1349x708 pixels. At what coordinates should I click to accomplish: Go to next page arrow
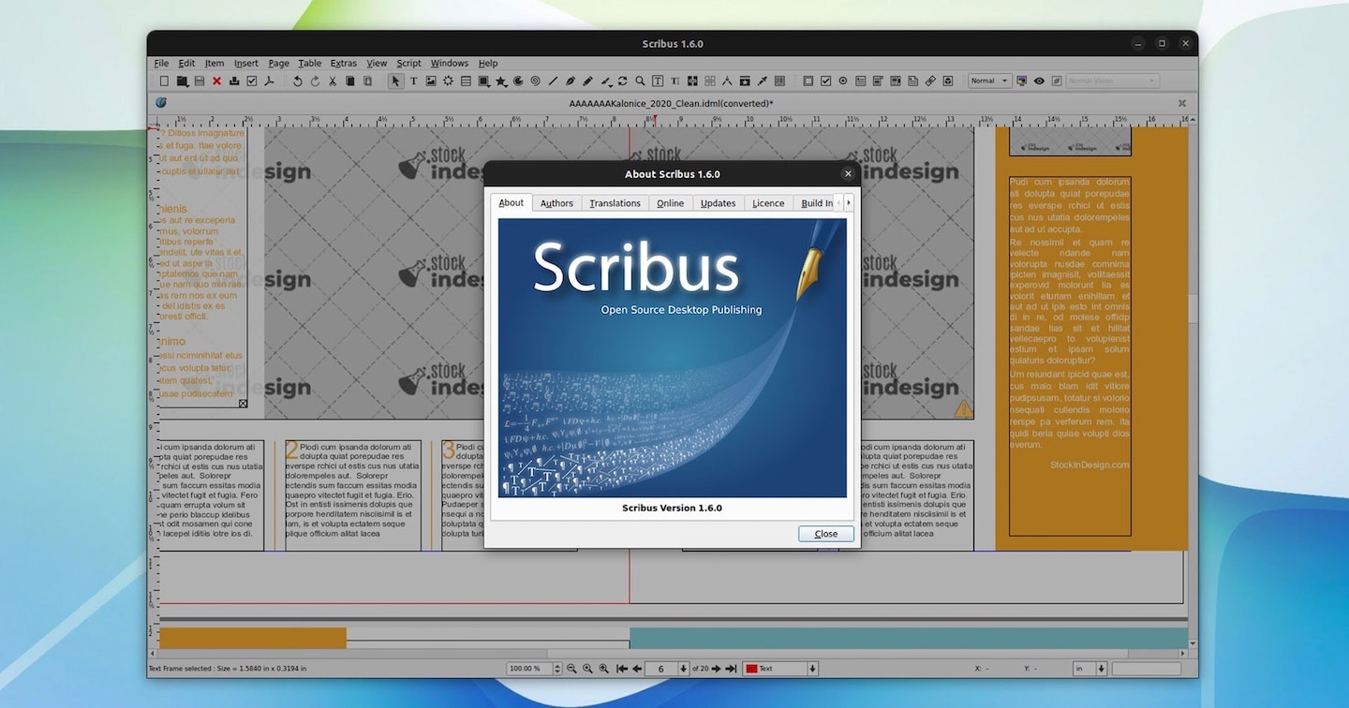pos(717,669)
